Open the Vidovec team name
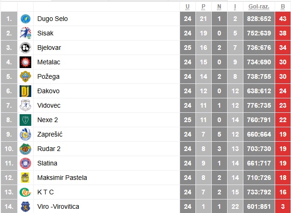The width and height of the screenshot is (291, 213). point(49,105)
